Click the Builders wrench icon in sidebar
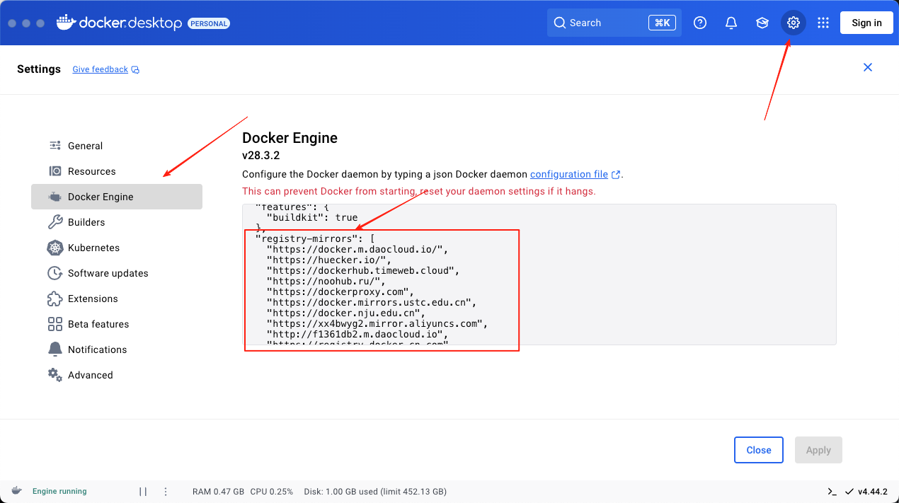 [55, 222]
